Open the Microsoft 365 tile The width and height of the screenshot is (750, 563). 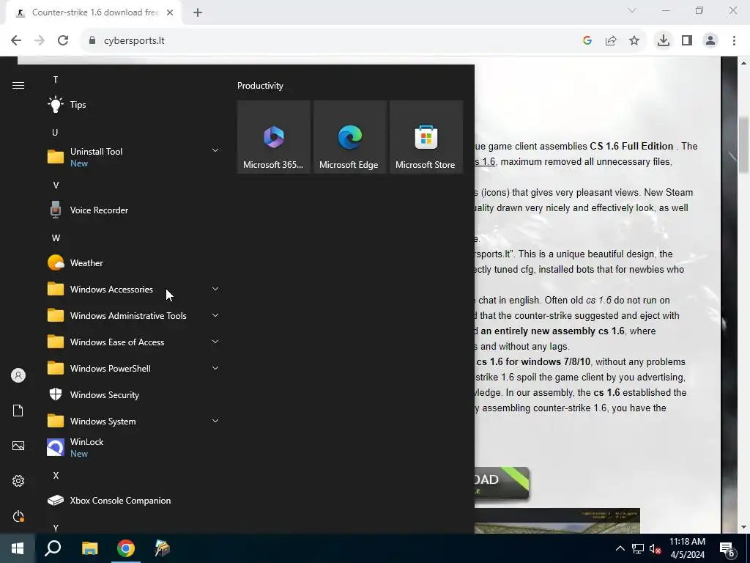[x=274, y=137]
